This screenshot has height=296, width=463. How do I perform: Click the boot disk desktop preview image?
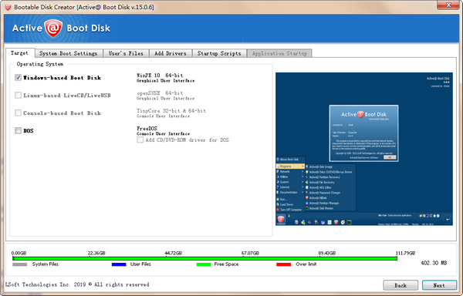tap(364, 149)
